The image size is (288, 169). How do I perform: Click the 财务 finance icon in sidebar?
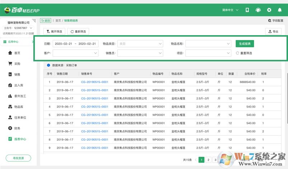click(10, 128)
